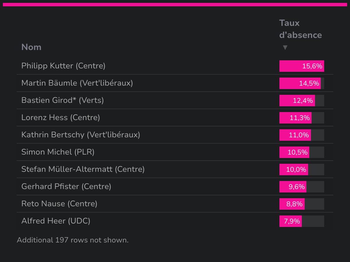Click the 11,3% bar for Hess

coord(295,118)
